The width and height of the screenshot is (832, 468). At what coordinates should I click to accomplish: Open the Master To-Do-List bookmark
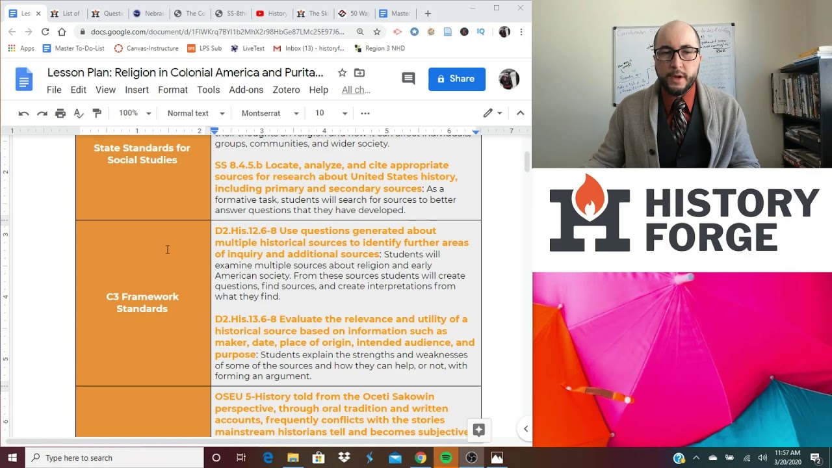pyautogui.click(x=73, y=48)
